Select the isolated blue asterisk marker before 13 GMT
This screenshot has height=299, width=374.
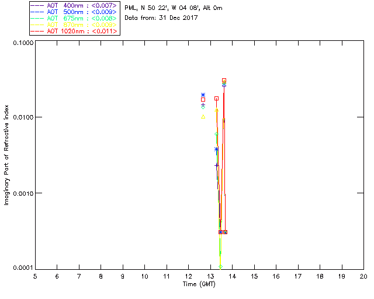[x=203, y=95]
